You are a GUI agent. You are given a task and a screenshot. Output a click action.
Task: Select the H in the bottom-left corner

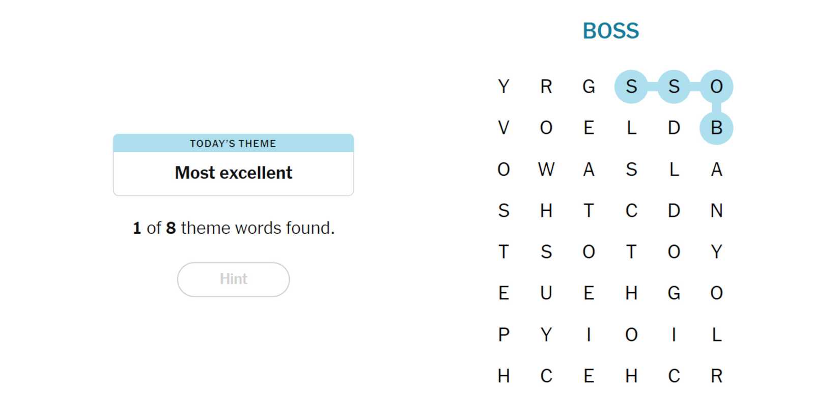(x=503, y=376)
